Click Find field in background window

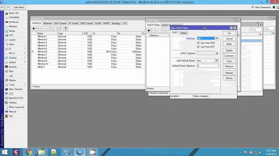tap(255, 29)
